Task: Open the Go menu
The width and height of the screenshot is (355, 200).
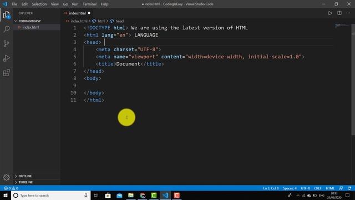Action: coord(65,4)
